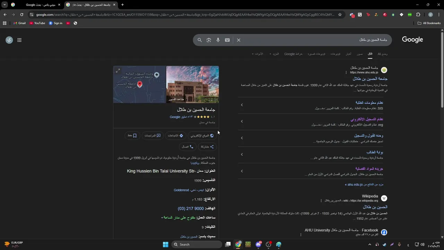Reload the page

tap(22, 15)
